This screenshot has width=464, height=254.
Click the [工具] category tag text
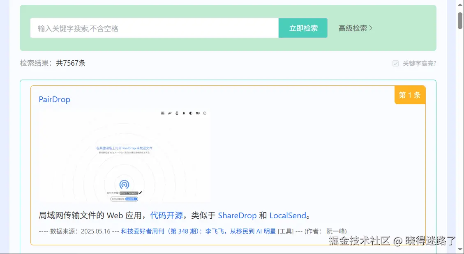click(285, 231)
